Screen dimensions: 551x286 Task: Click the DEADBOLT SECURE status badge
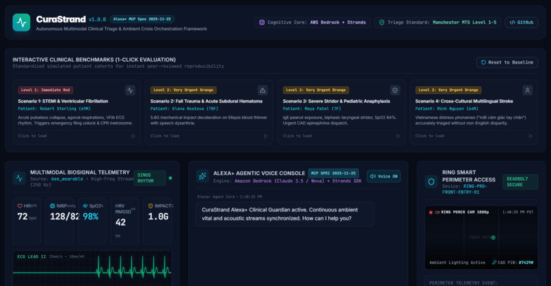coord(520,182)
